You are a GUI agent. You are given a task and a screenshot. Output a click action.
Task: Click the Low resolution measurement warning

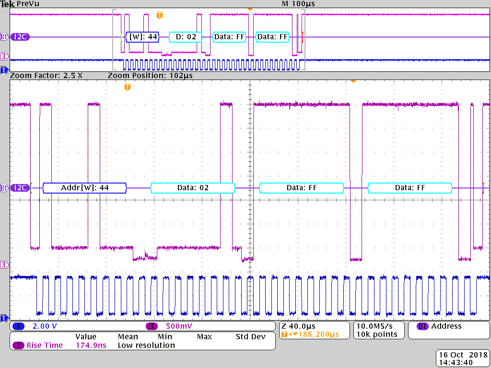[146, 345]
